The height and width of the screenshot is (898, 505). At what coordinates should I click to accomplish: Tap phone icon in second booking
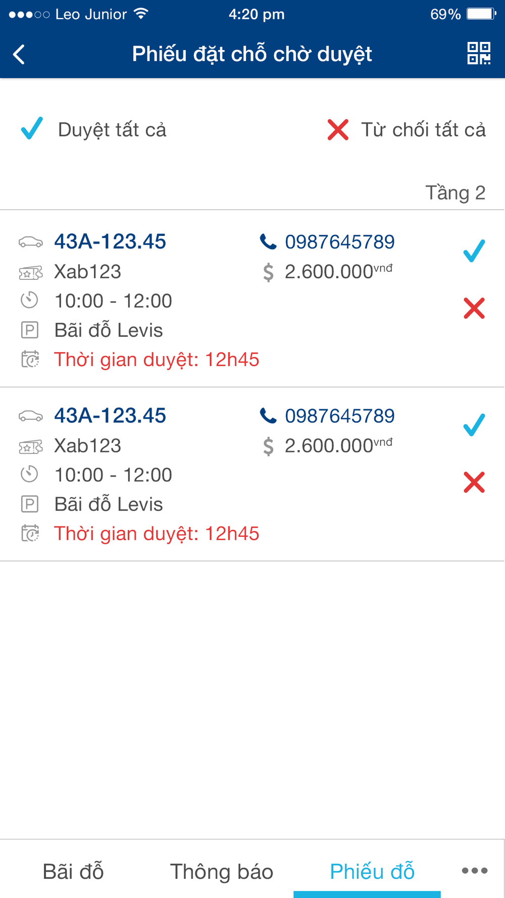click(268, 416)
